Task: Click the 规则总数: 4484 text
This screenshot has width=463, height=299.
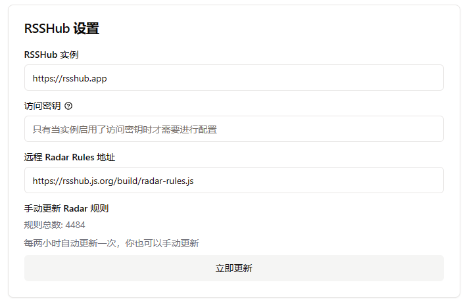Action: [55, 225]
